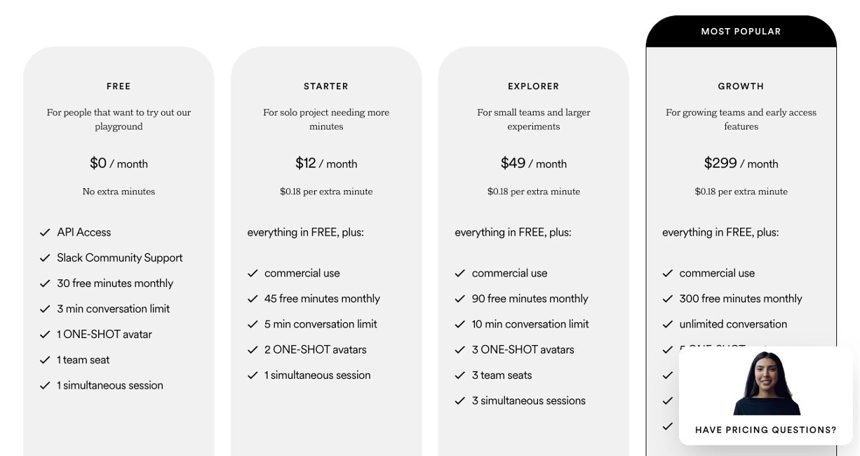Click the checkmark next to Slack Community Support

(x=45, y=258)
